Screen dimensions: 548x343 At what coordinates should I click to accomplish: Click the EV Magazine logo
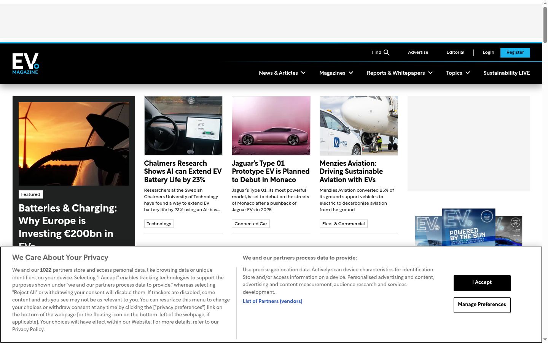25,63
